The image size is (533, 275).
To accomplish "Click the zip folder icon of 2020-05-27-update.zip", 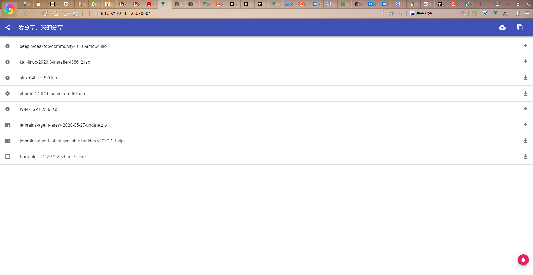I will 7,125.
